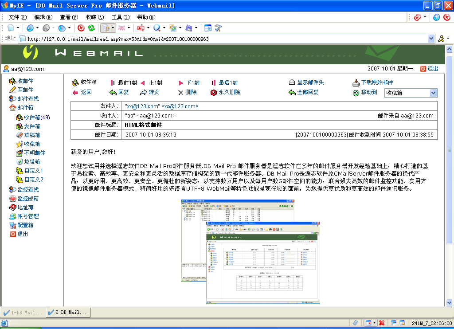
Task: Click the new page toolbar icon
Action: click(11, 28)
